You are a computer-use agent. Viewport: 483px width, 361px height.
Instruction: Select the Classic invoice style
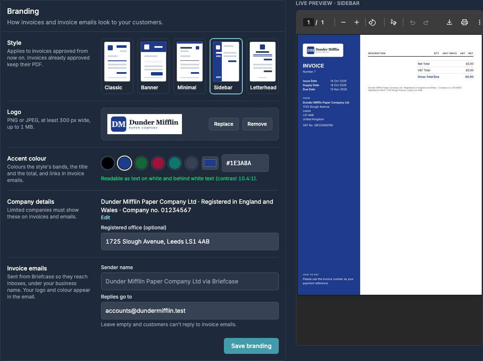[117, 66]
